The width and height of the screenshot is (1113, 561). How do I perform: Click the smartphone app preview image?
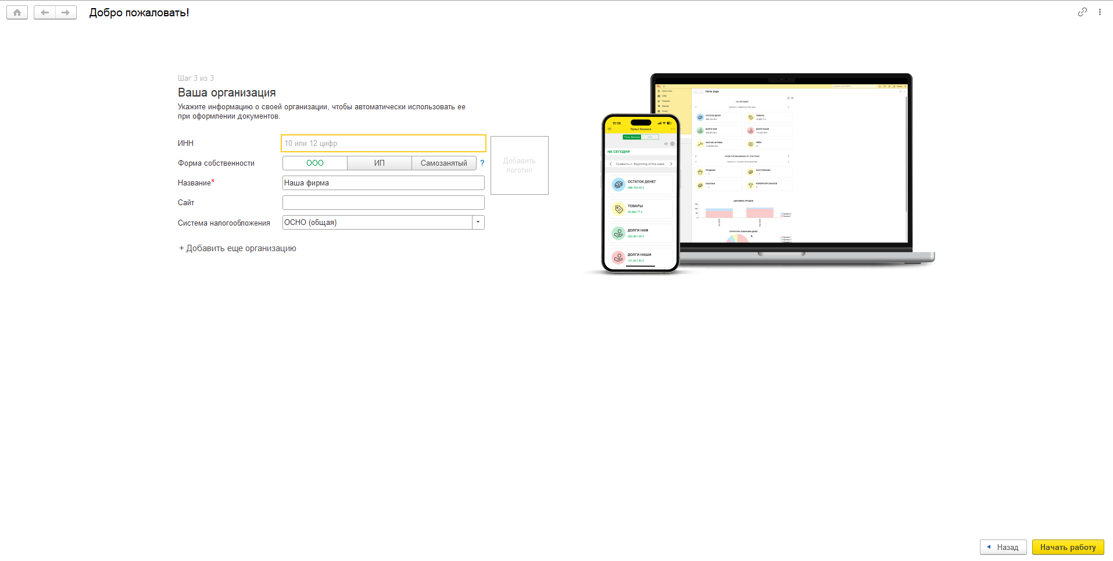pyautogui.click(x=640, y=193)
